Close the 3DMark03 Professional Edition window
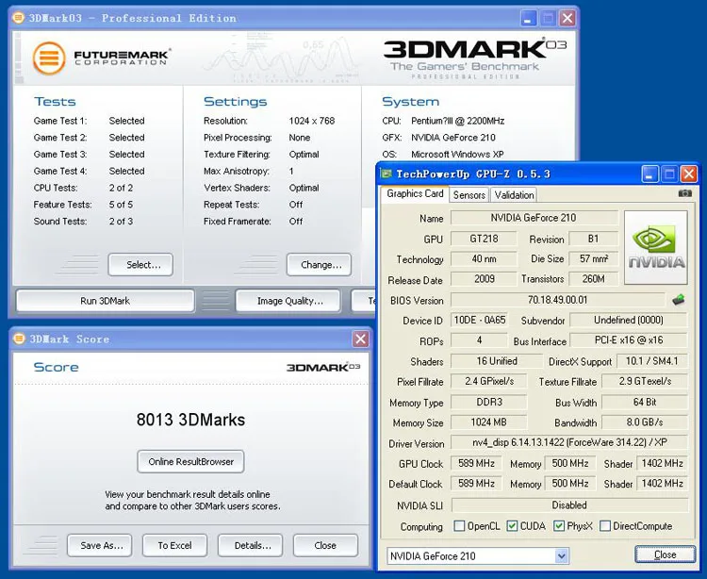The width and height of the screenshot is (707, 579). [567, 19]
